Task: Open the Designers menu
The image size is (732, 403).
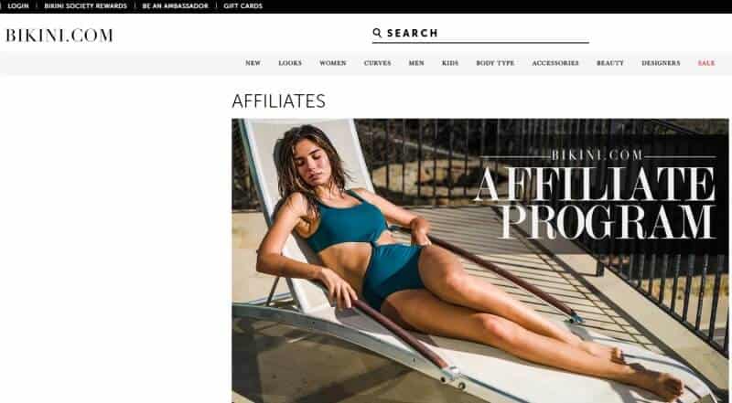Action: (x=661, y=63)
